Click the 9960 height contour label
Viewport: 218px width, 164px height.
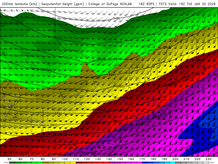point(85,134)
